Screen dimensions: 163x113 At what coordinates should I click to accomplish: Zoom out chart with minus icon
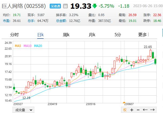[138, 110]
